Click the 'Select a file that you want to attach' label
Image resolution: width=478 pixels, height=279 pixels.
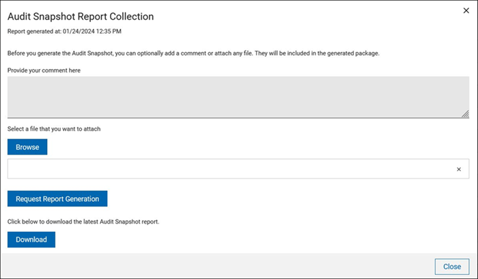[x=54, y=129]
